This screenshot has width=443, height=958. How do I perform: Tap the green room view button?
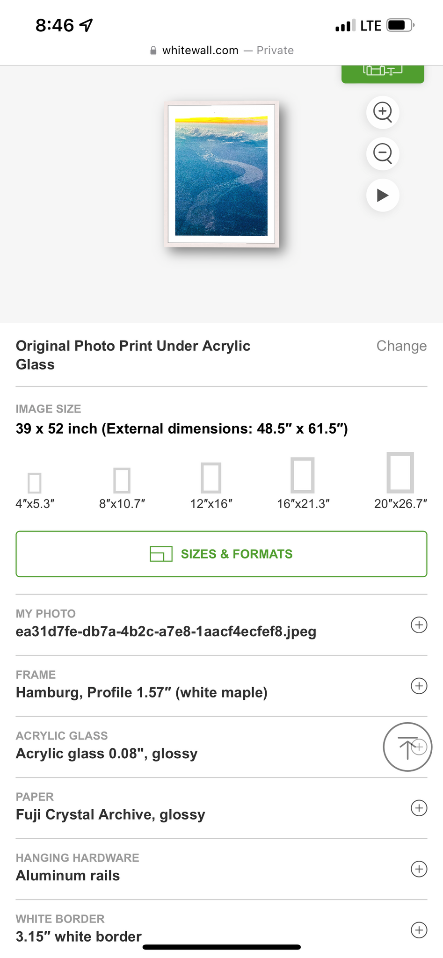point(383,73)
